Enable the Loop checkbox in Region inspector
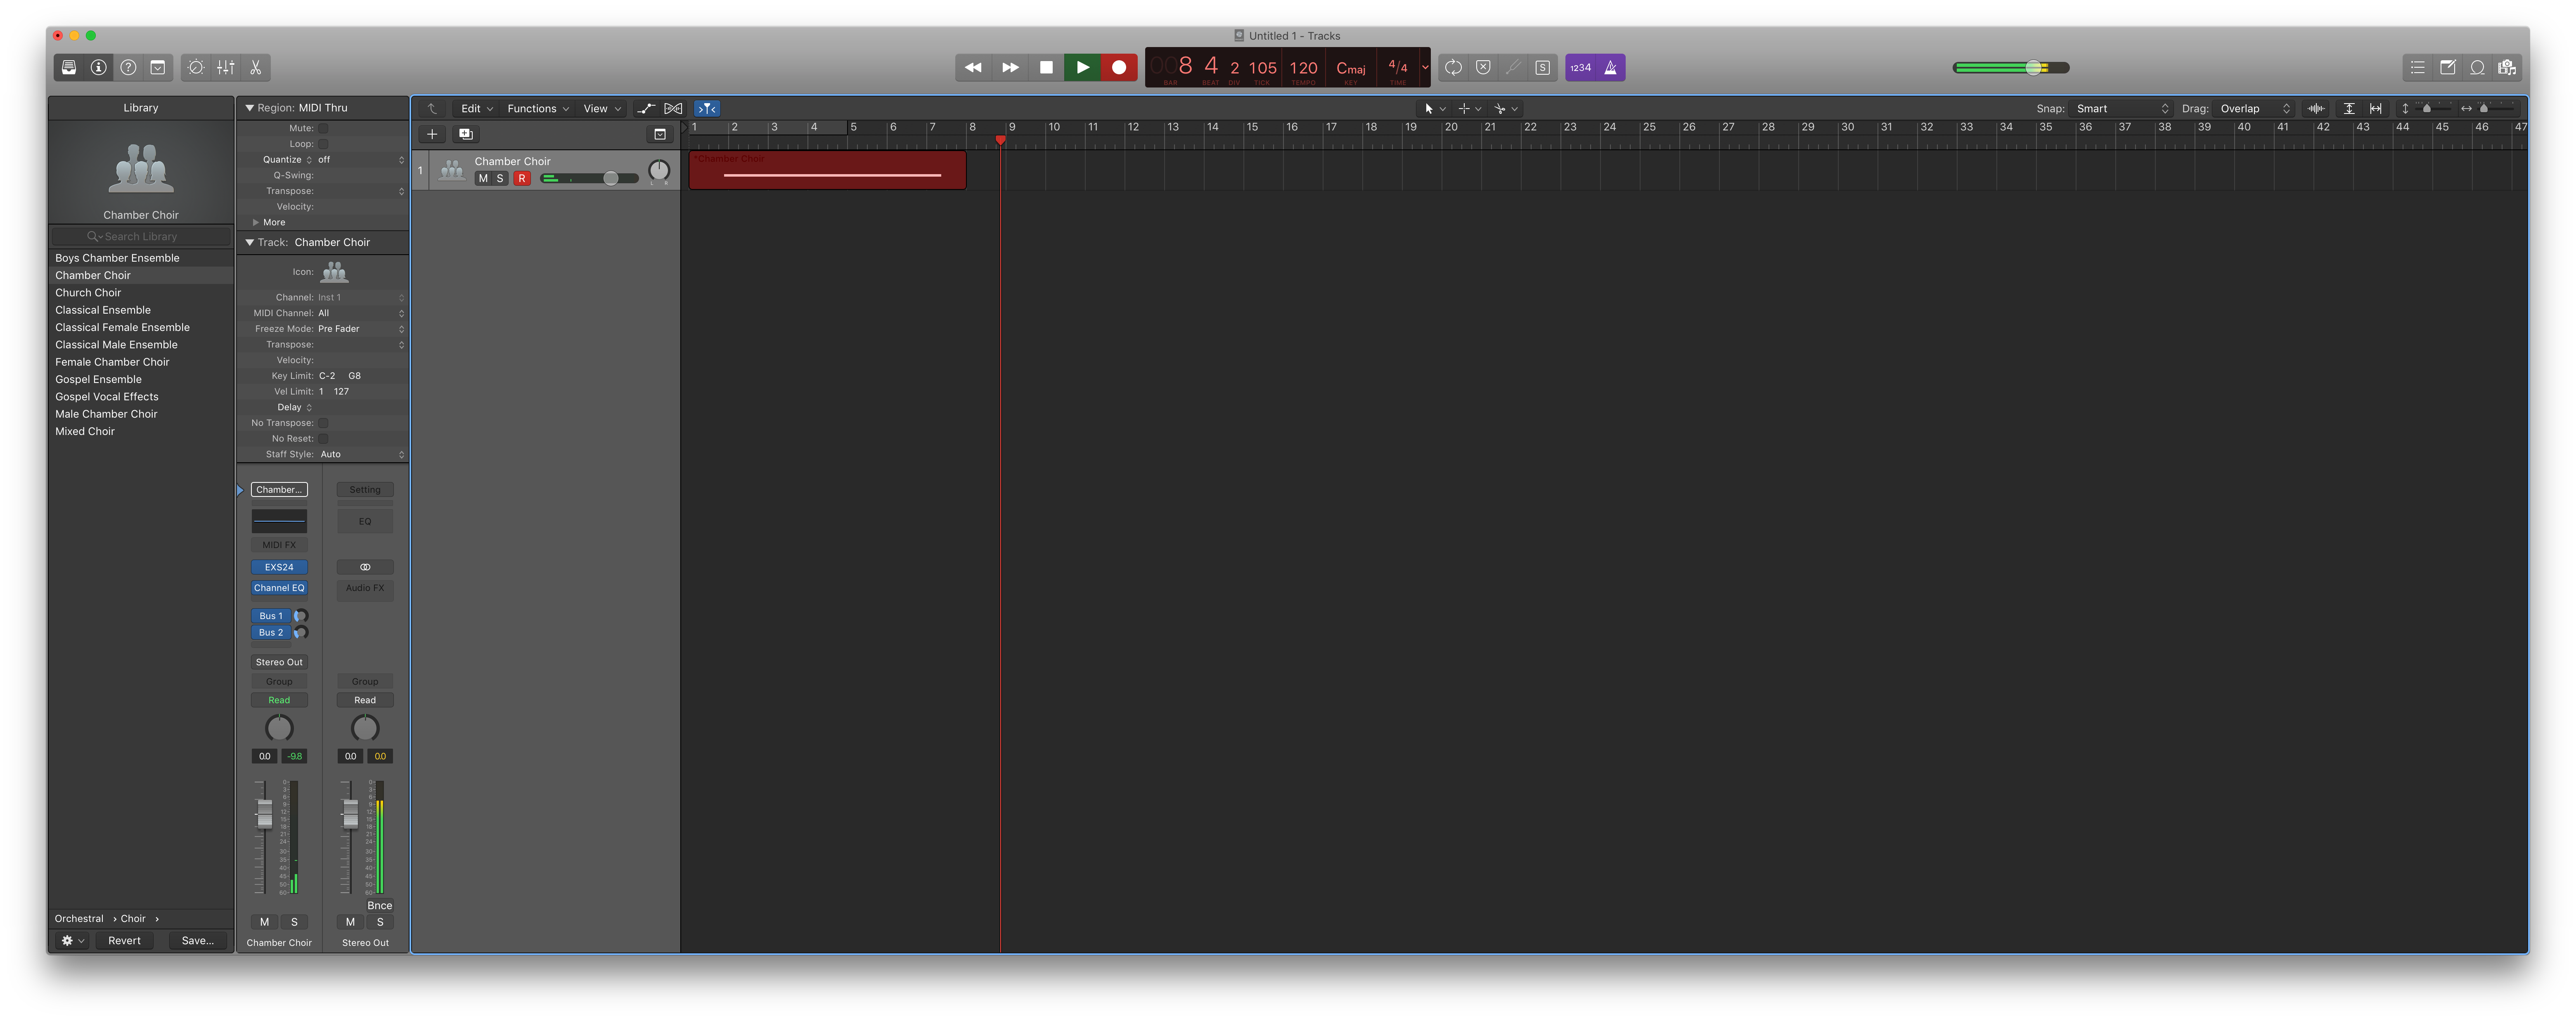This screenshot has height=1021, width=2576. tap(323, 143)
